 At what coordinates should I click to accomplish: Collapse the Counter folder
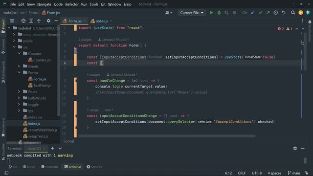click(19, 54)
